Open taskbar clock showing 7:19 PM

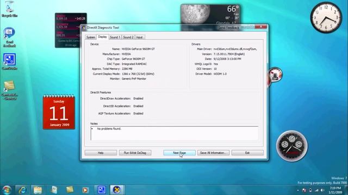tap(335, 190)
